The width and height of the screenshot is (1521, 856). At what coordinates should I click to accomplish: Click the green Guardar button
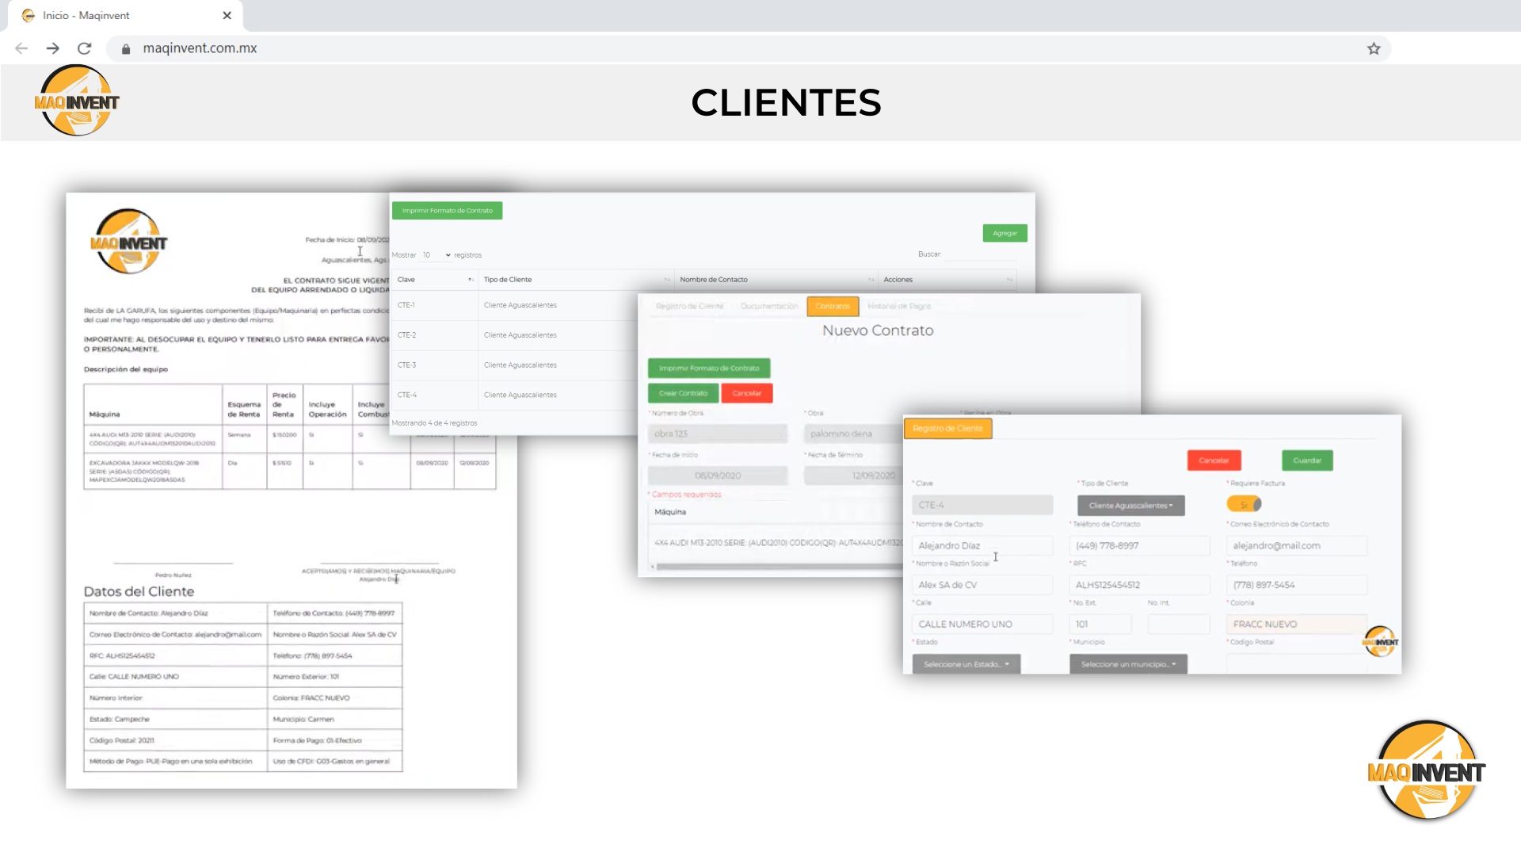[1307, 460]
